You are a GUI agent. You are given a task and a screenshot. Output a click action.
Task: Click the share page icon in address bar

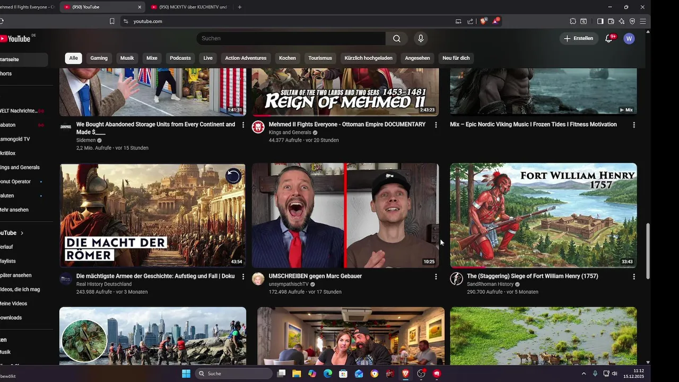click(470, 21)
